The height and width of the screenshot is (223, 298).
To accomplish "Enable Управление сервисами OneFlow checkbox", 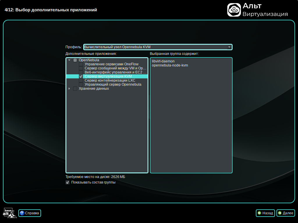I will click(81, 64).
